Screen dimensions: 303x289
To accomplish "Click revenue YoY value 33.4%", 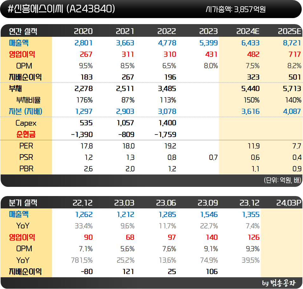I will (x=84, y=226).
